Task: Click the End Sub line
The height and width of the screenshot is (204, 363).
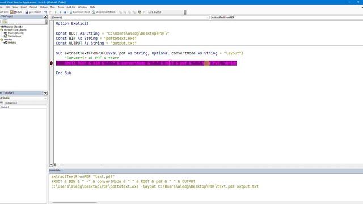Action: click(x=64, y=73)
